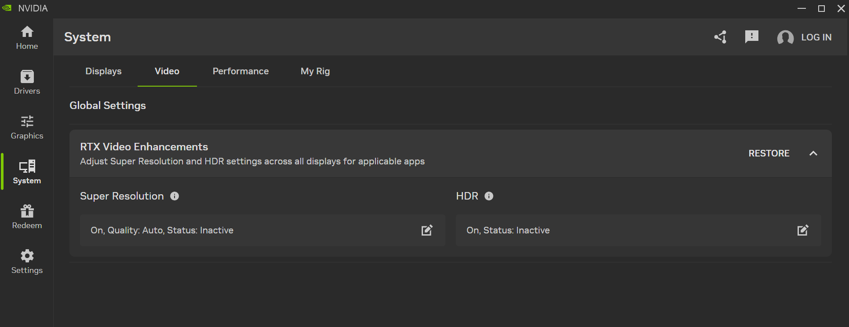The image size is (849, 327).
Task: Collapse the RTX Video Enhancements panel
Action: pos(813,153)
